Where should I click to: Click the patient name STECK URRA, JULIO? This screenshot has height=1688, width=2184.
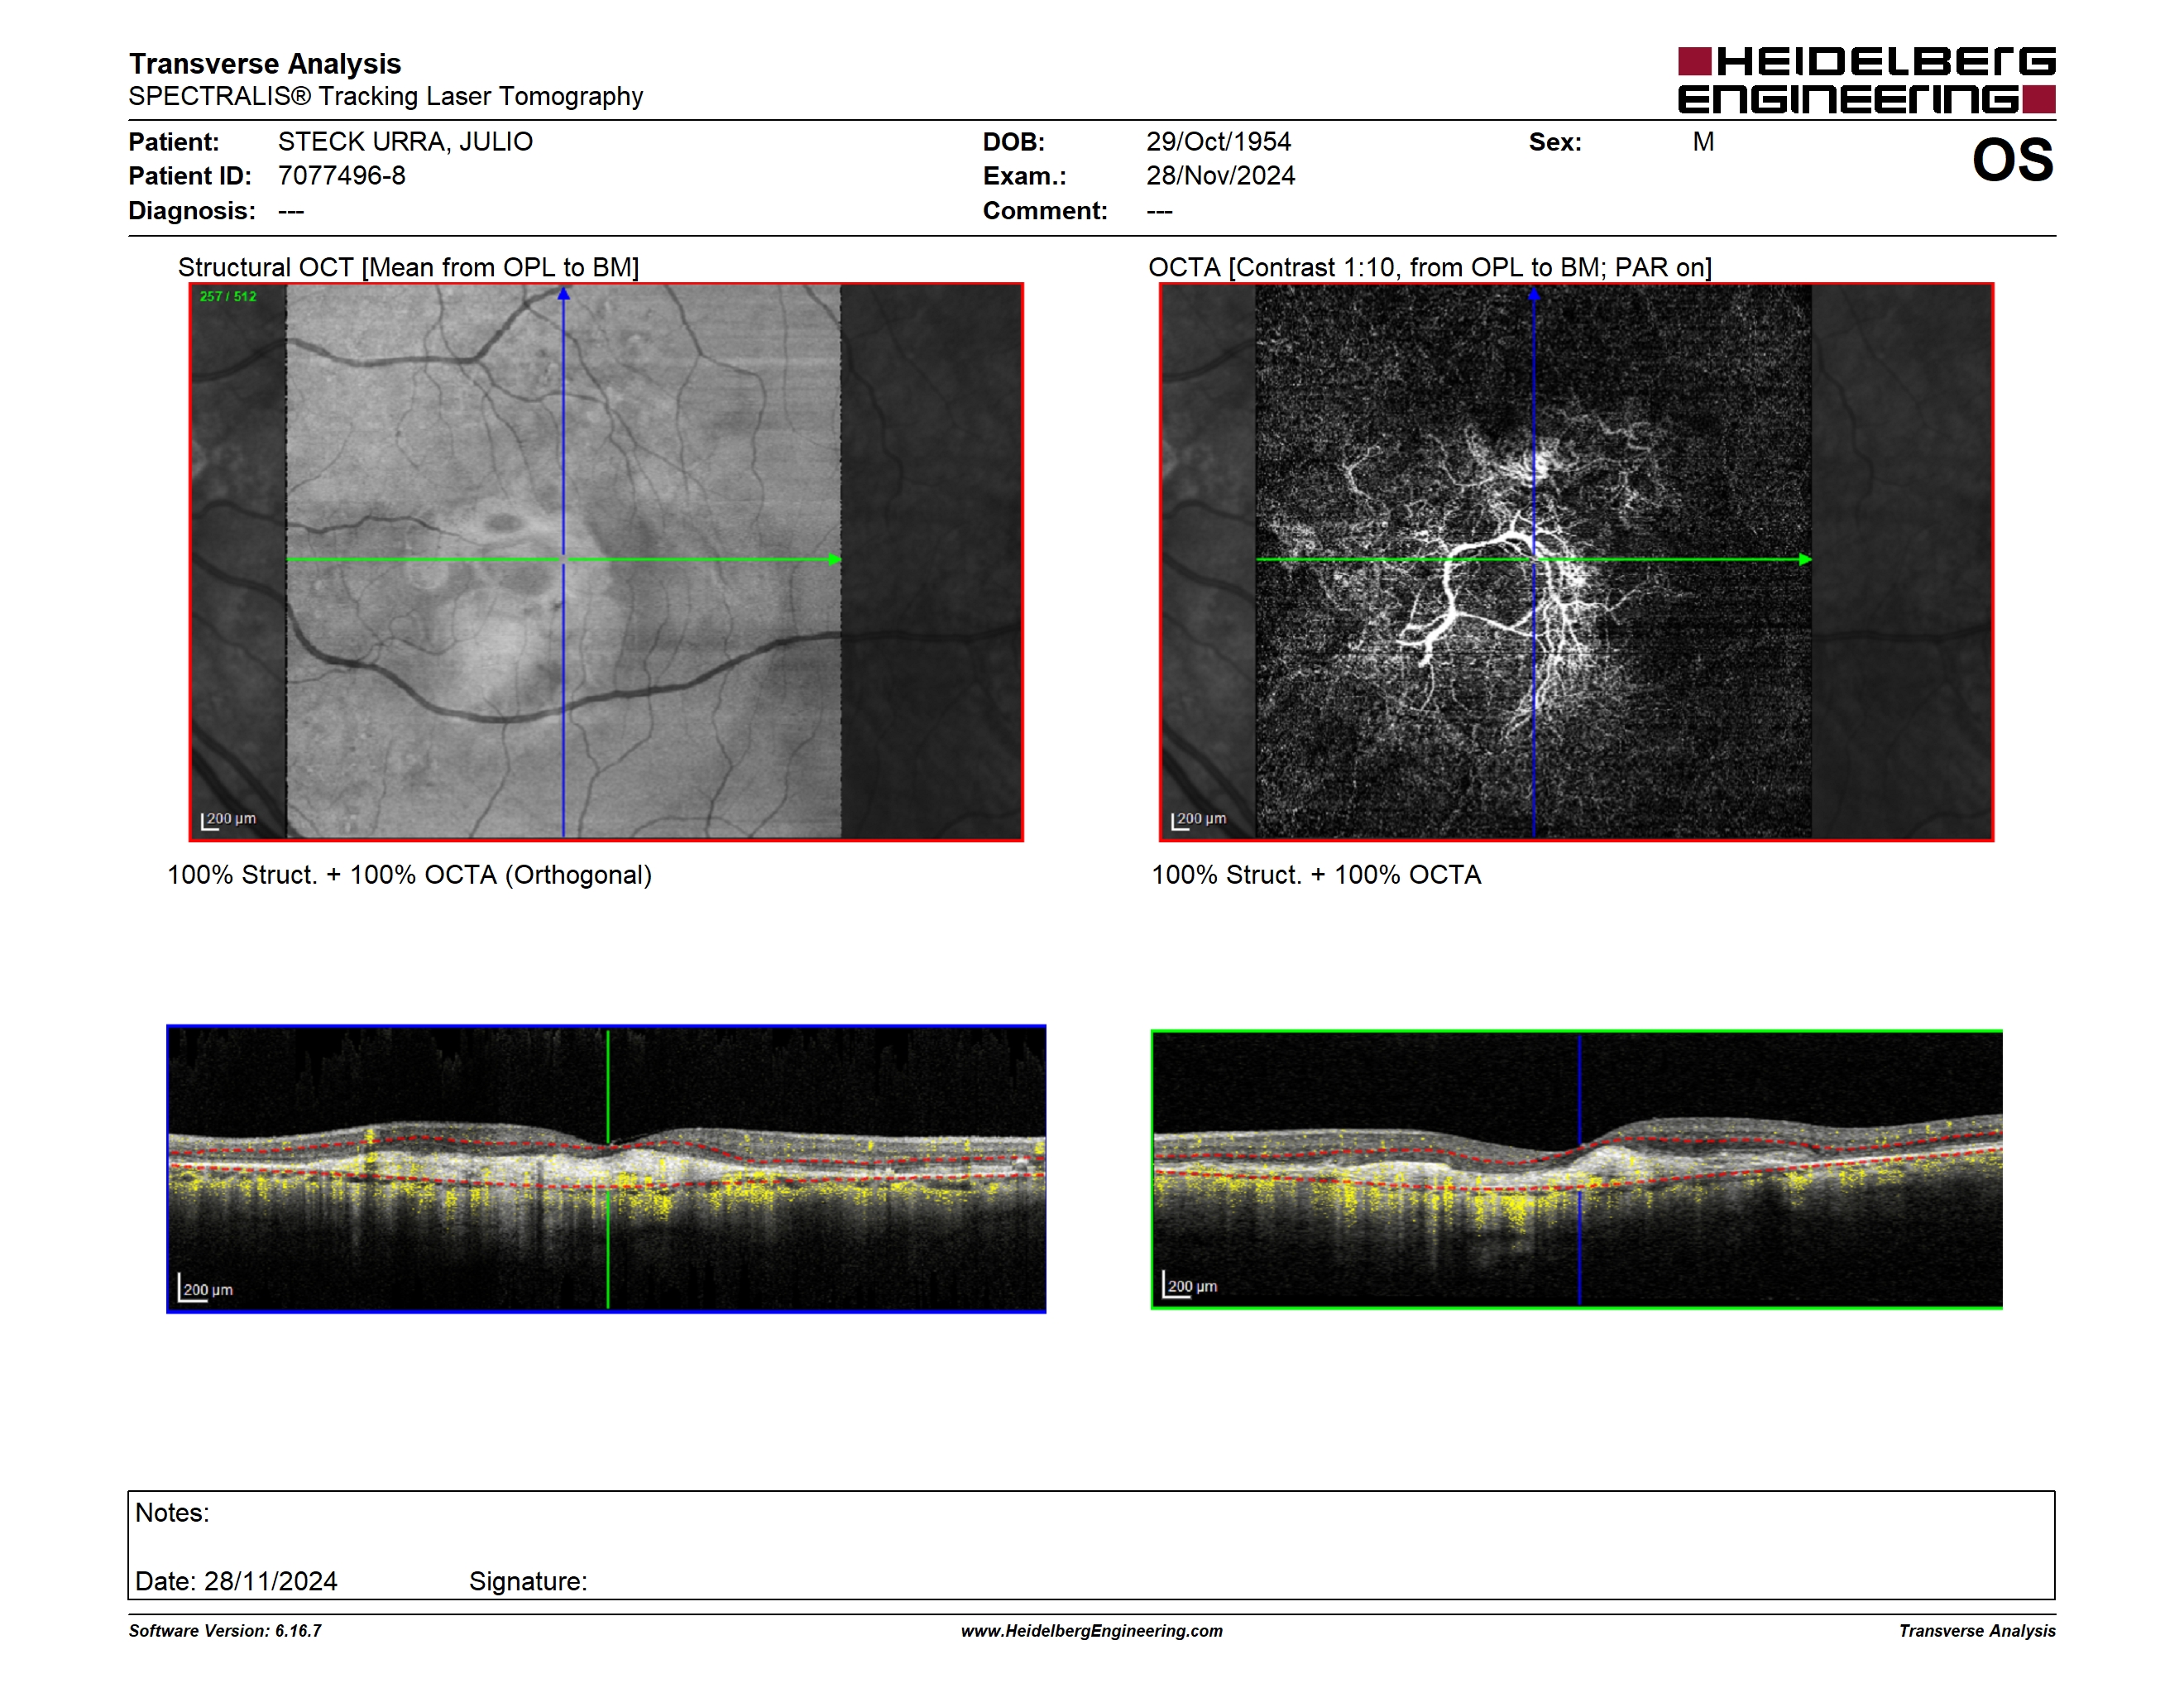405,142
